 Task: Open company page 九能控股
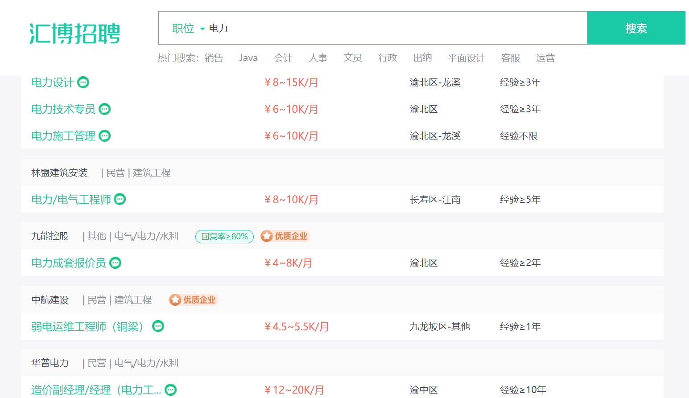50,236
